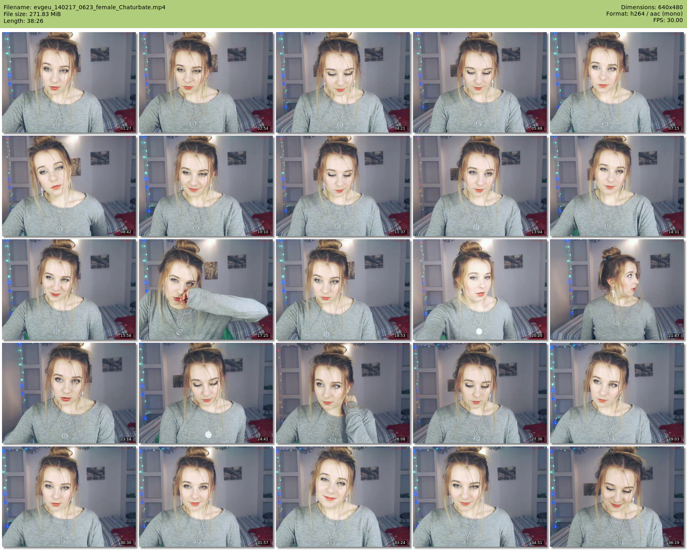687x550 pixels.
Task: Click the thumbnail at 13:04
Action: coord(480,186)
